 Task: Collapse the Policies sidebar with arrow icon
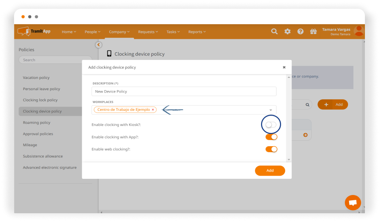(x=99, y=45)
